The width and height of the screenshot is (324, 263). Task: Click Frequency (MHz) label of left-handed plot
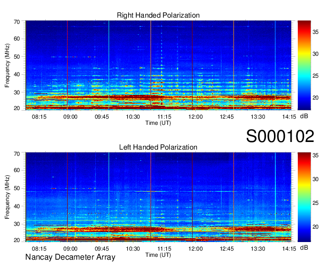[x=7, y=197]
